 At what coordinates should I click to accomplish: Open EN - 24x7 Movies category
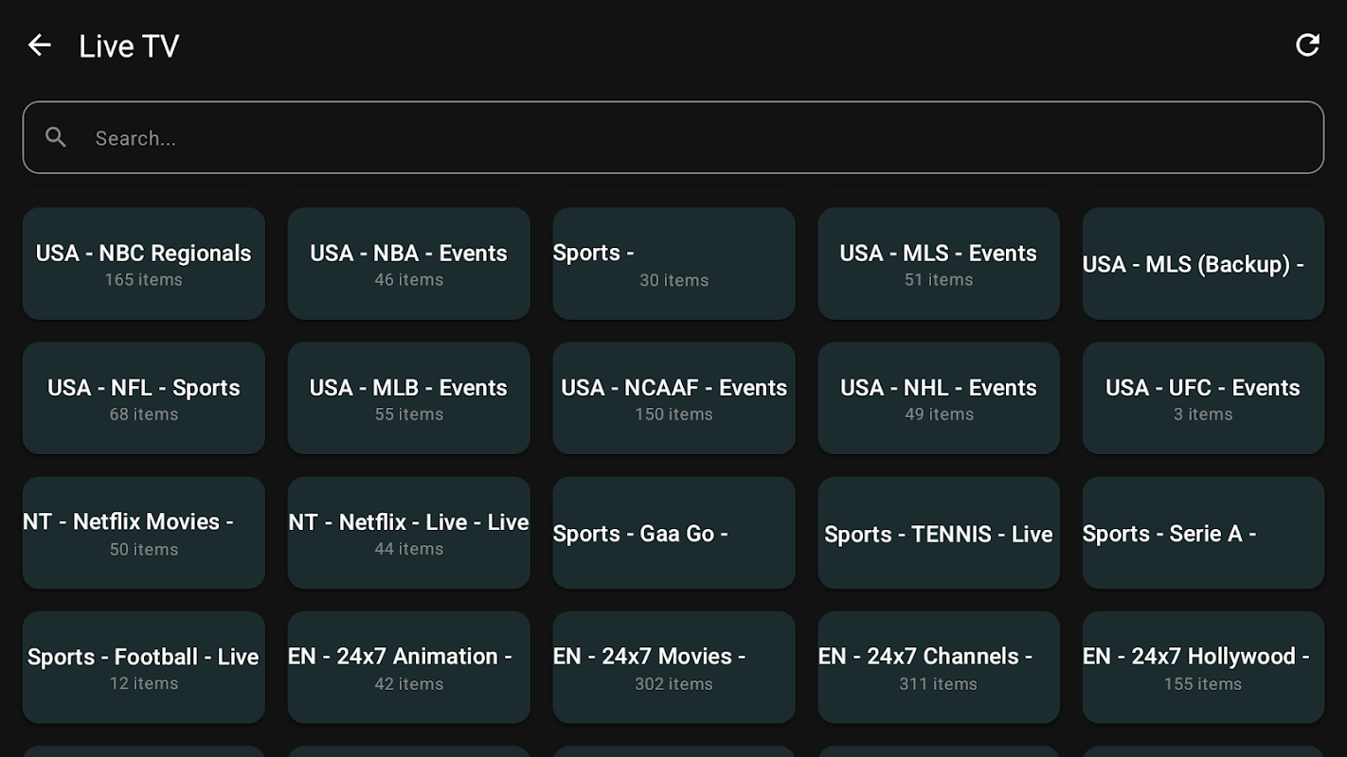click(x=674, y=667)
